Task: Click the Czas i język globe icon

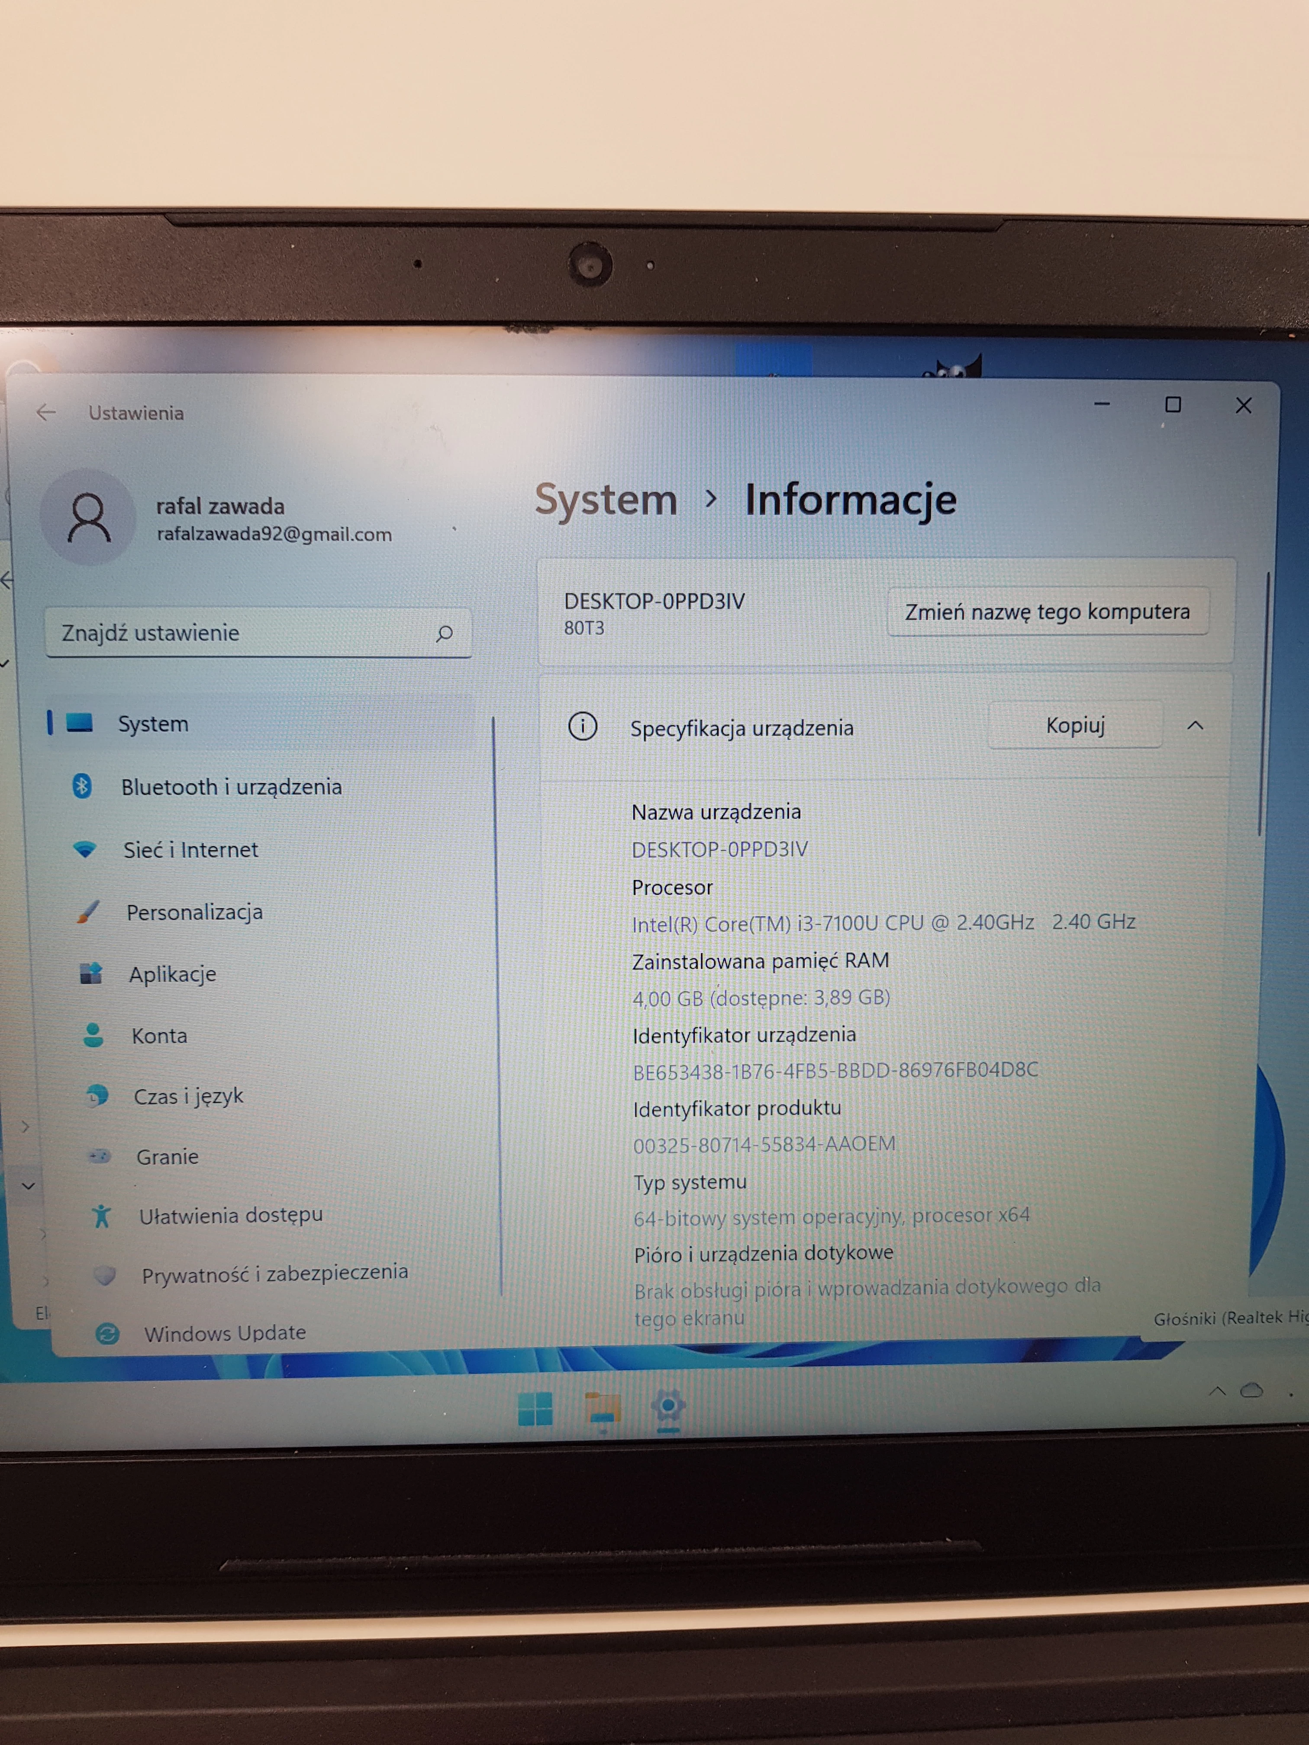Action: (x=96, y=1095)
